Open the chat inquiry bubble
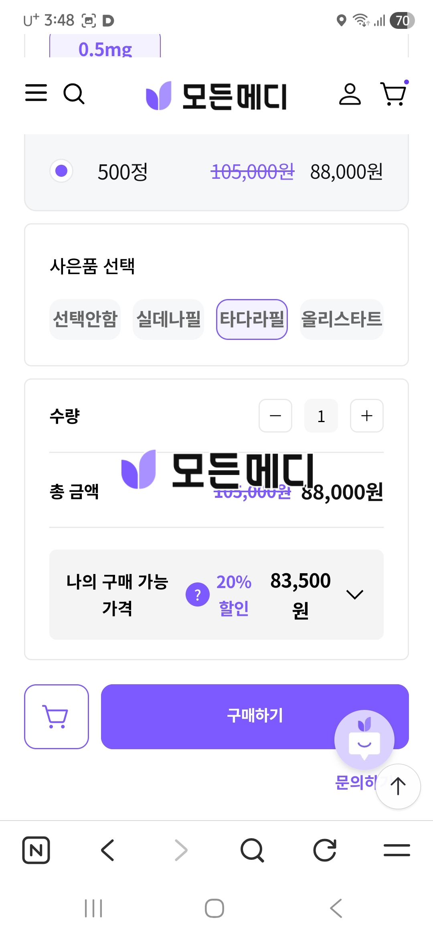Viewport: 433px width, 938px height. 364,740
